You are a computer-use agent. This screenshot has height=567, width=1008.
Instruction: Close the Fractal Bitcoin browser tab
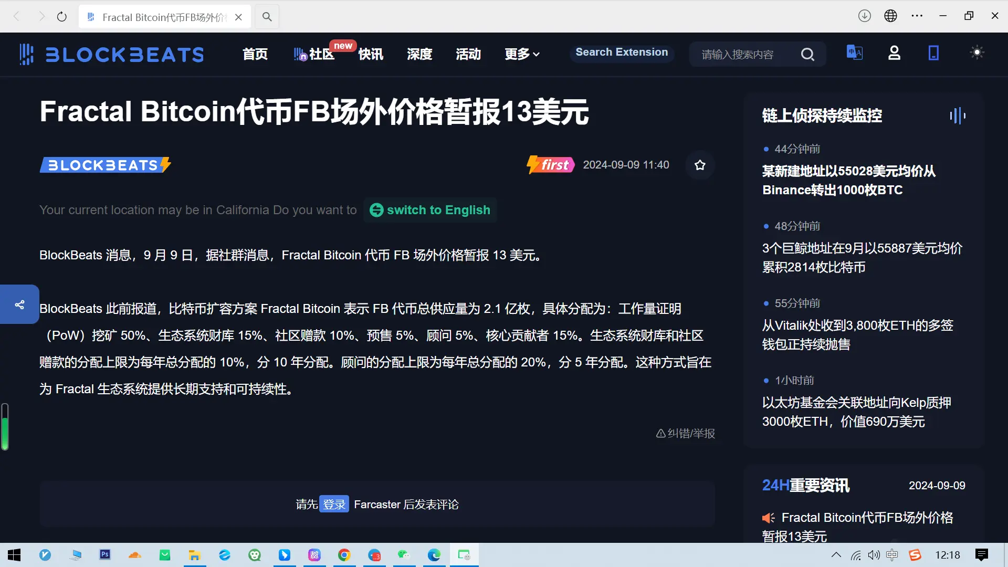[238, 17]
